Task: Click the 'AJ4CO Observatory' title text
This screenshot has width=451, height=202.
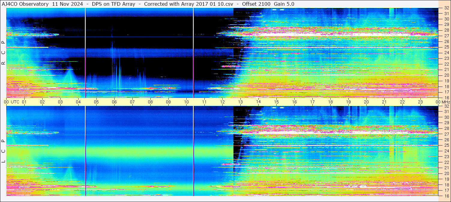Action: [x=25, y=4]
